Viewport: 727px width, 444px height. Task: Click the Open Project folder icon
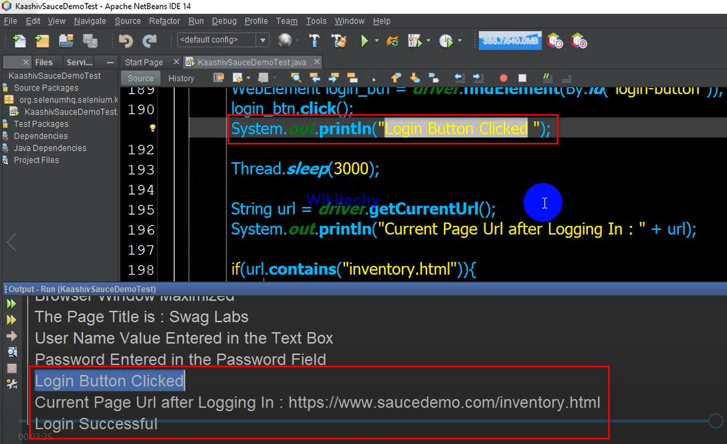coord(66,40)
